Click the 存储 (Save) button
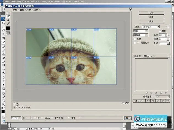The image size is (174, 130). [151, 13]
